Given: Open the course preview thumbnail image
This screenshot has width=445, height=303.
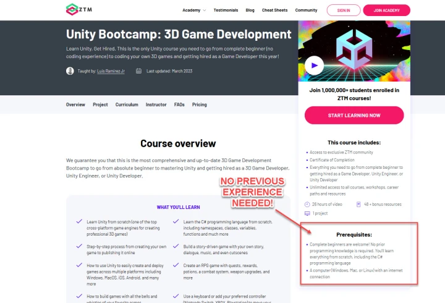Looking at the screenshot, I should 354,51.
